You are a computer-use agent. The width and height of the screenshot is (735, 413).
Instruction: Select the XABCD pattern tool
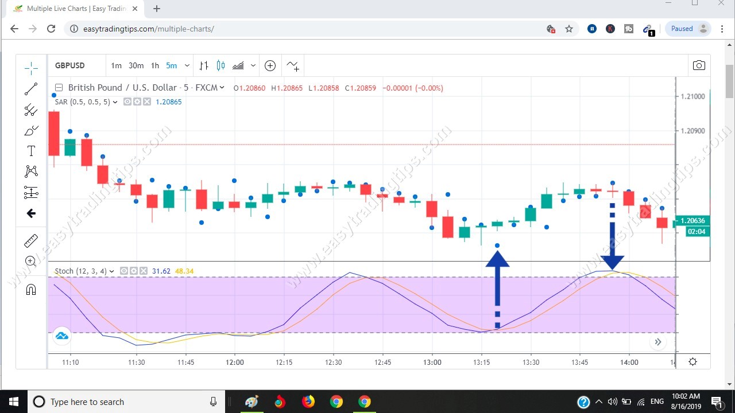pyautogui.click(x=30, y=172)
